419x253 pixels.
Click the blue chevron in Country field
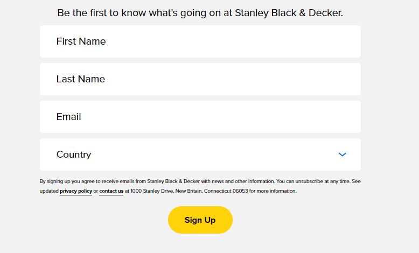[x=342, y=154]
